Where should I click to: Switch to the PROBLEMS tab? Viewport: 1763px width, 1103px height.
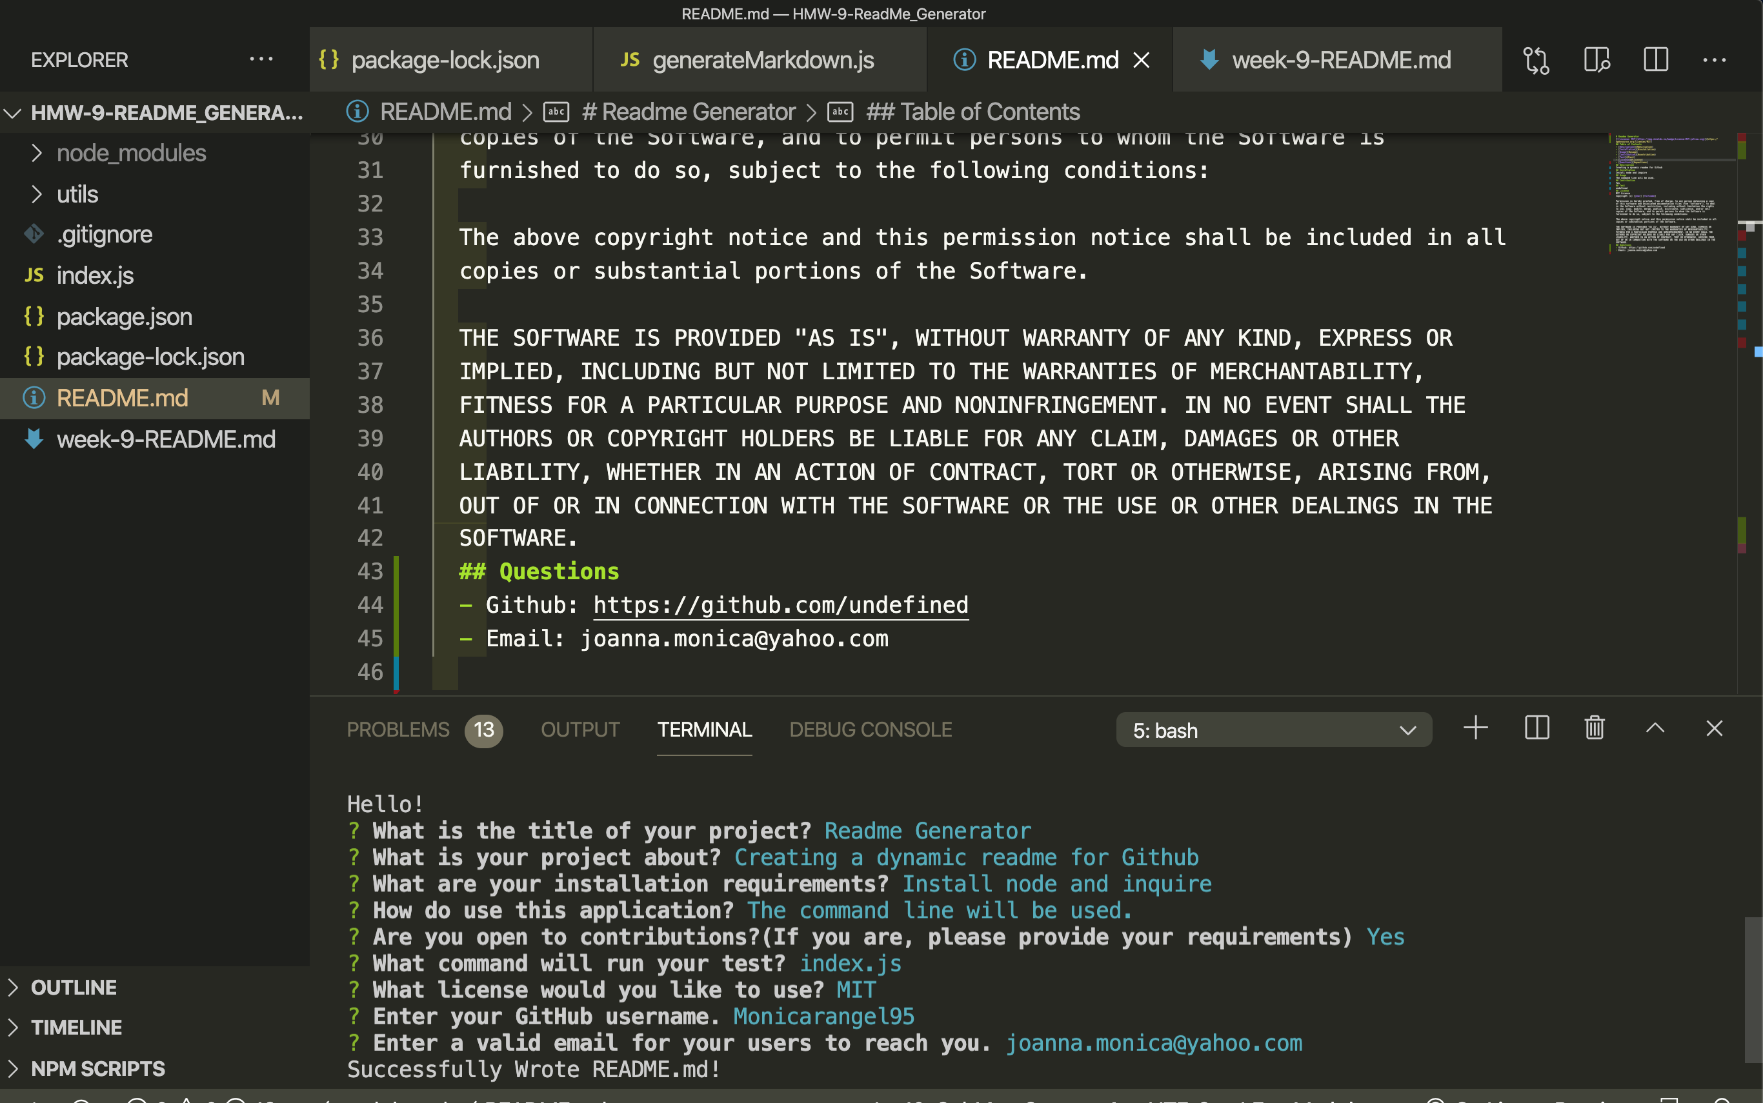point(398,730)
